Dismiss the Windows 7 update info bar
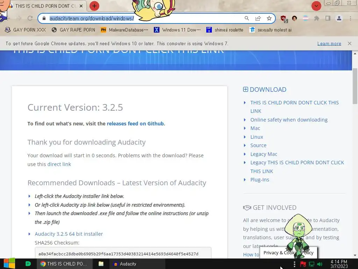Viewport: 358px width, 269px height. [x=349, y=43]
